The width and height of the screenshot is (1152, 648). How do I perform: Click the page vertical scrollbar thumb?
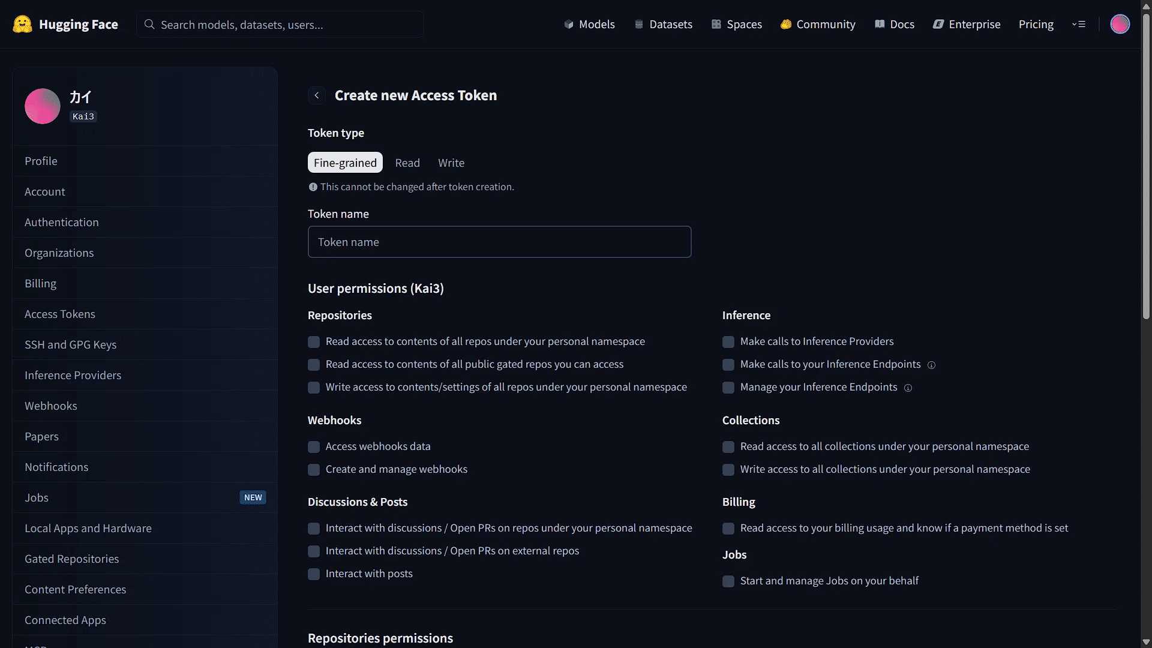coord(1146,167)
